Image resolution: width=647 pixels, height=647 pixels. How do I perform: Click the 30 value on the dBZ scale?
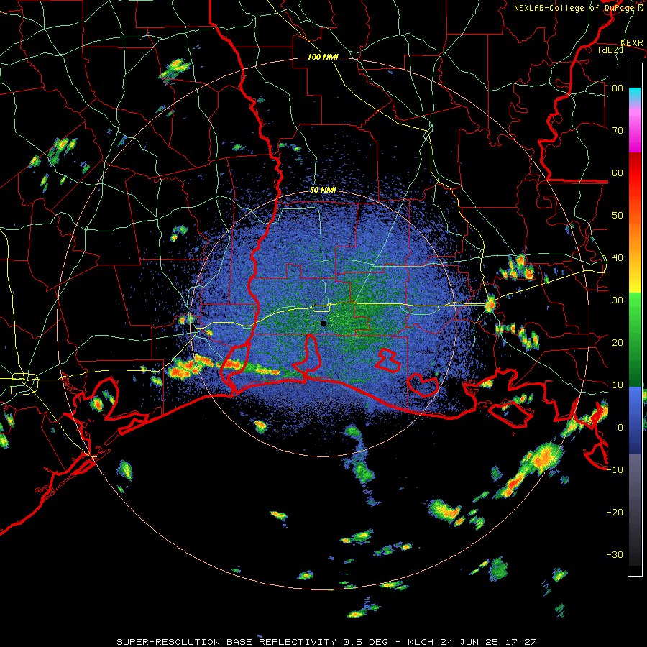click(x=618, y=300)
